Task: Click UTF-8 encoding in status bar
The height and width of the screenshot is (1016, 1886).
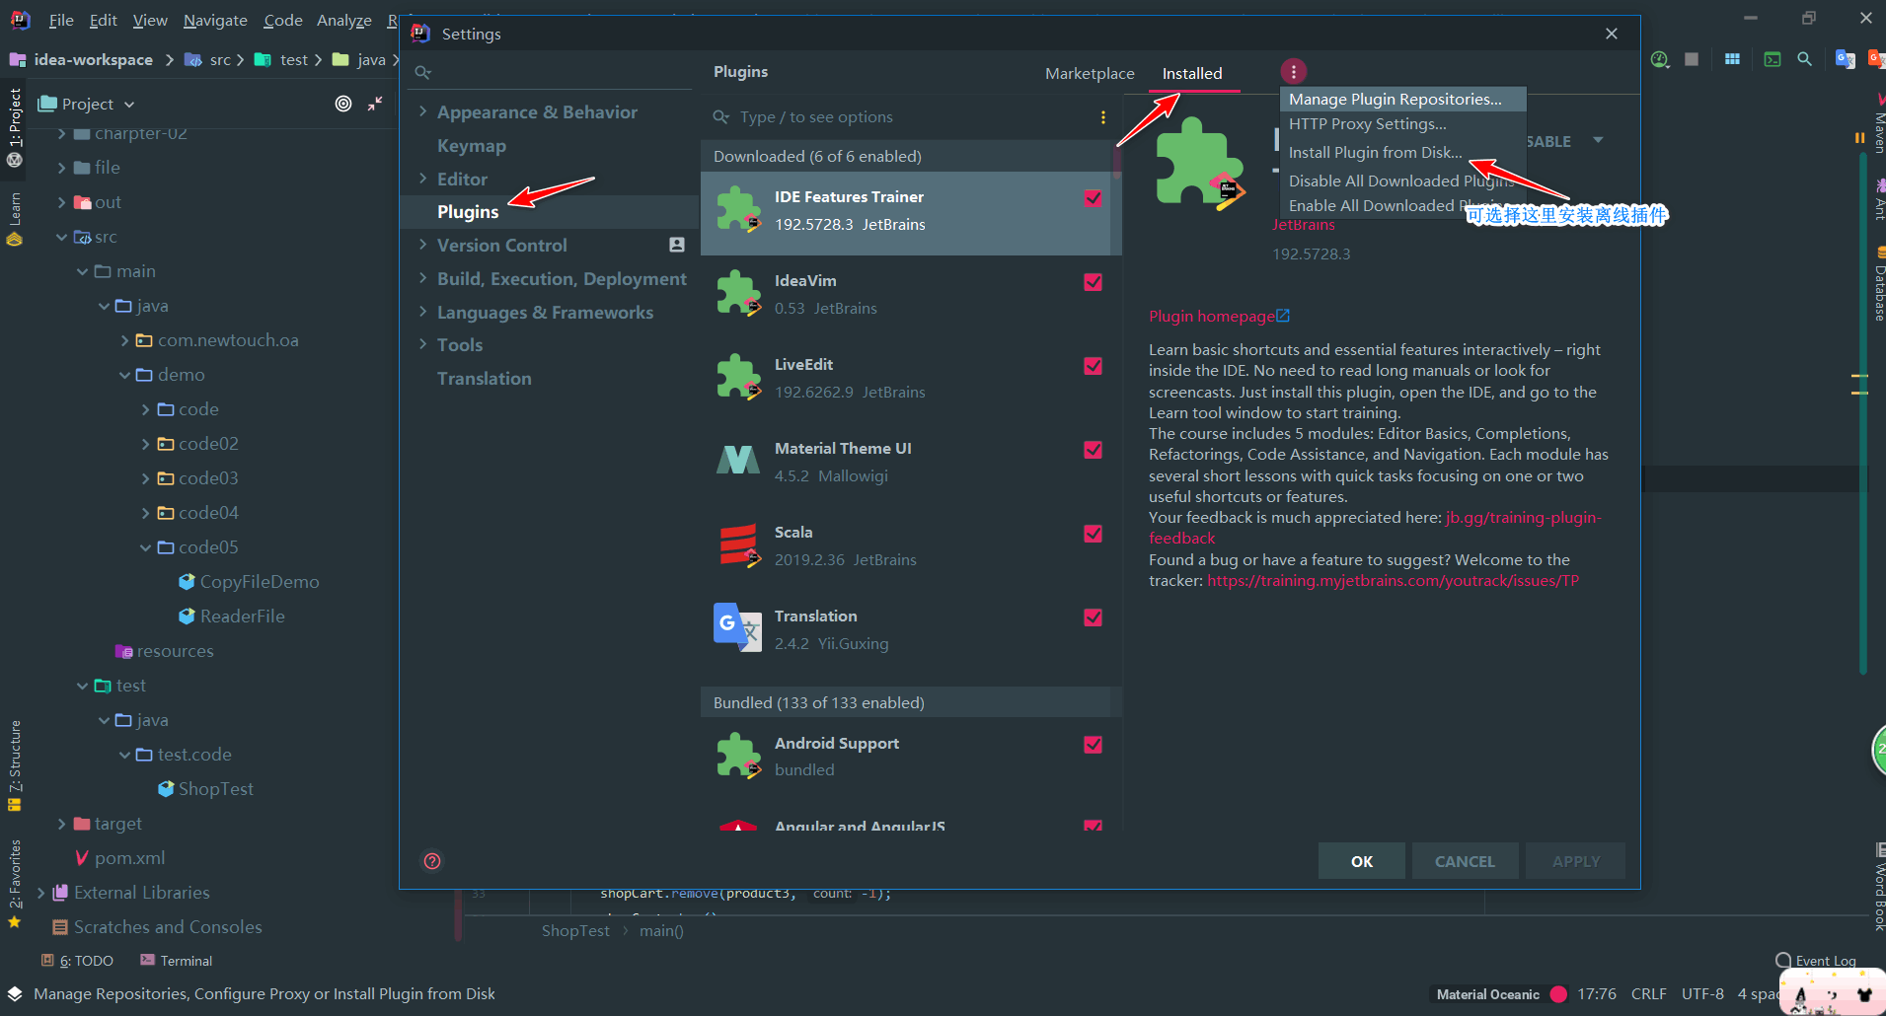Action: (x=1702, y=993)
